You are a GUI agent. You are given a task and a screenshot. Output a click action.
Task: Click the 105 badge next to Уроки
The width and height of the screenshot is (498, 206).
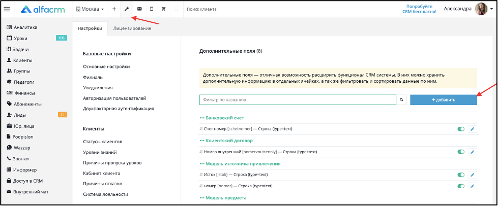(62, 39)
